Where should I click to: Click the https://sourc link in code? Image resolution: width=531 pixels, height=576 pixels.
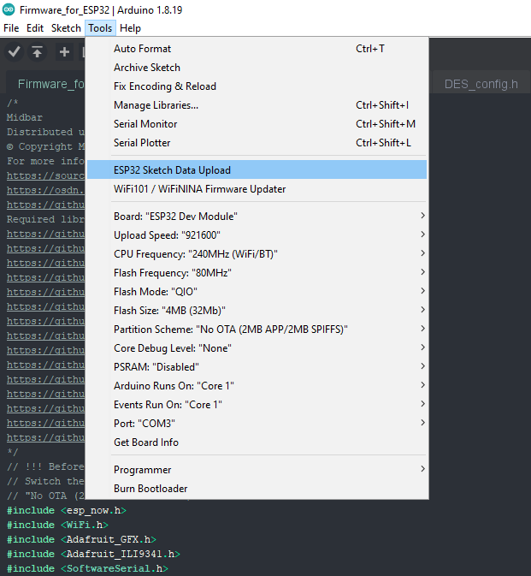46,175
